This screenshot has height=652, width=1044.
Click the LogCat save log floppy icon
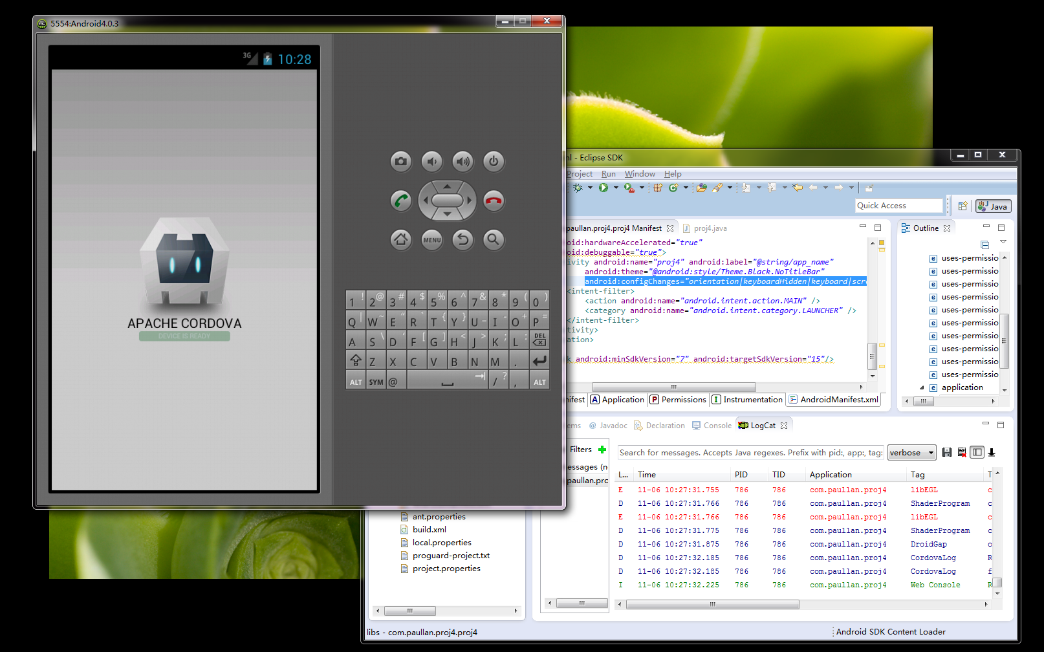coord(947,452)
